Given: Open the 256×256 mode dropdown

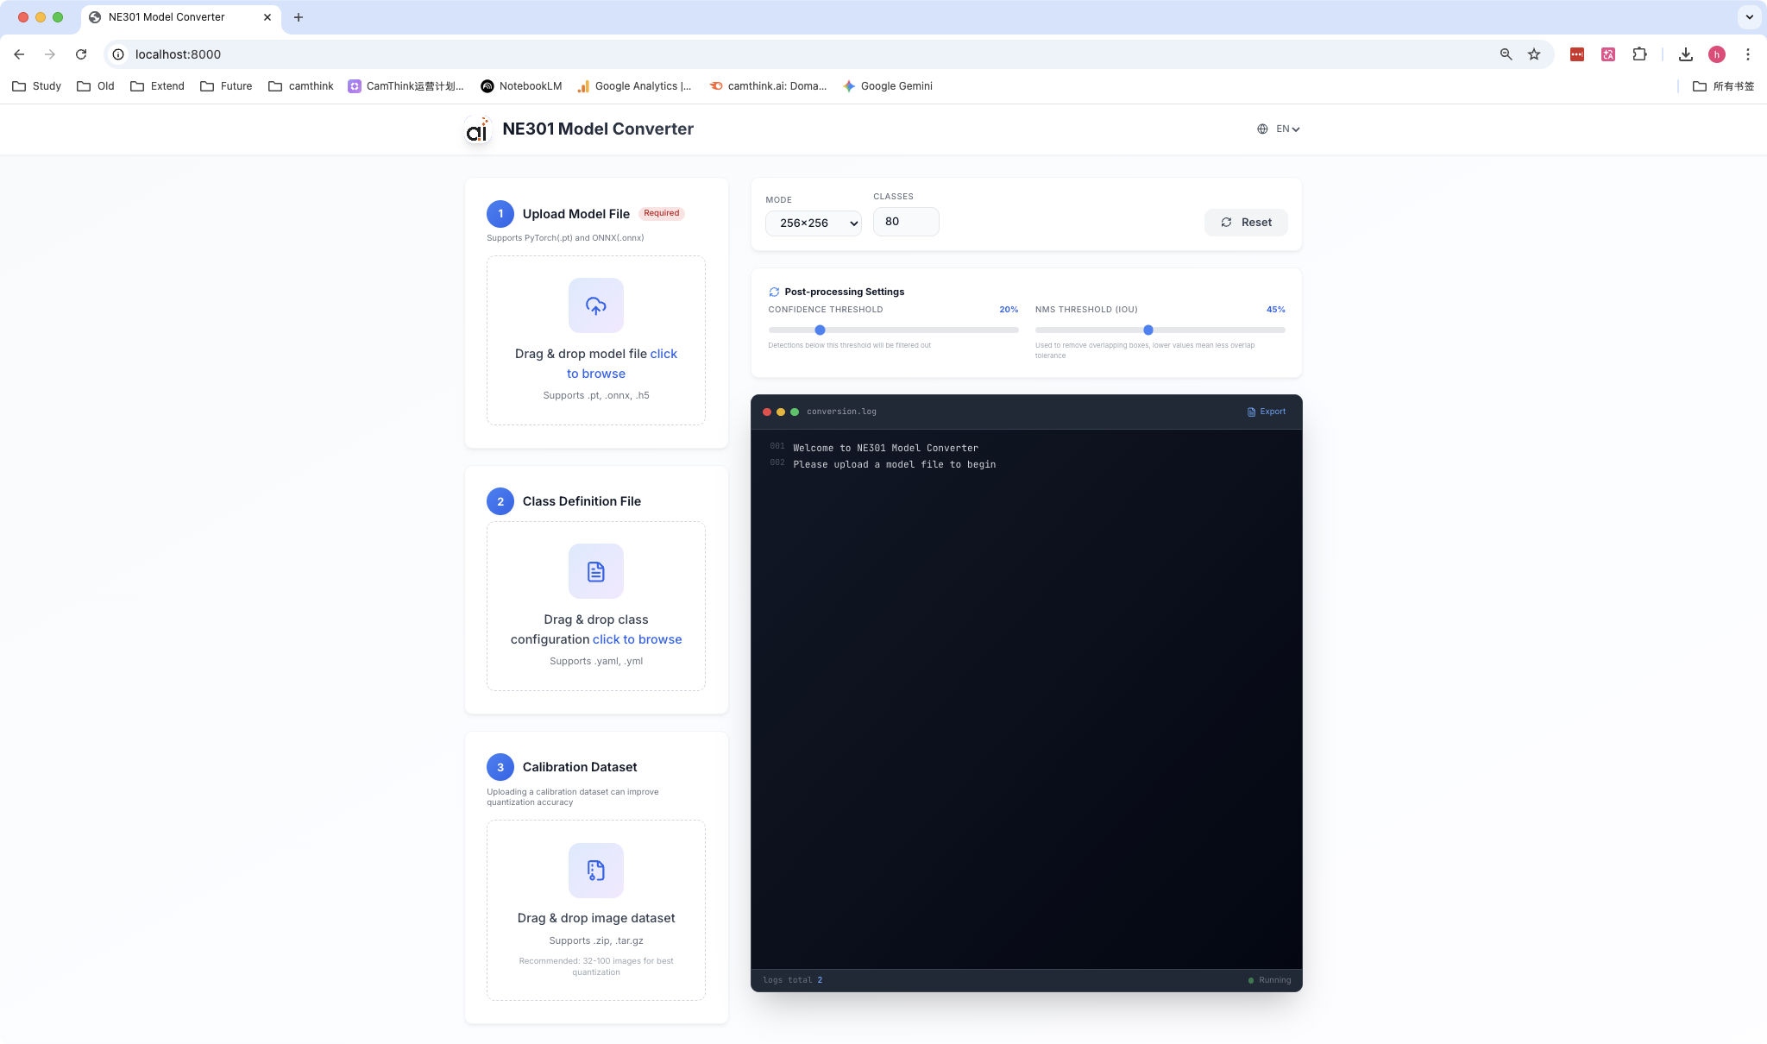Looking at the screenshot, I should coord(813,223).
